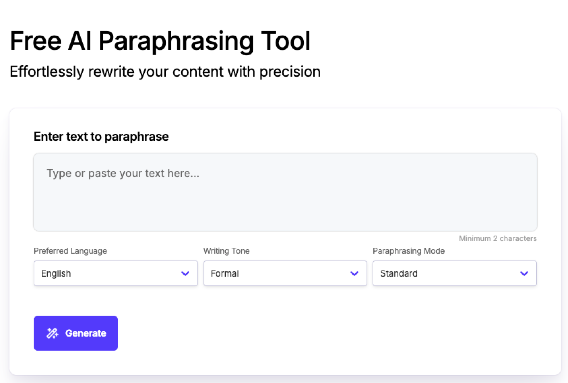Click the Preferred Language label
The height and width of the screenshot is (383, 568).
pos(70,251)
